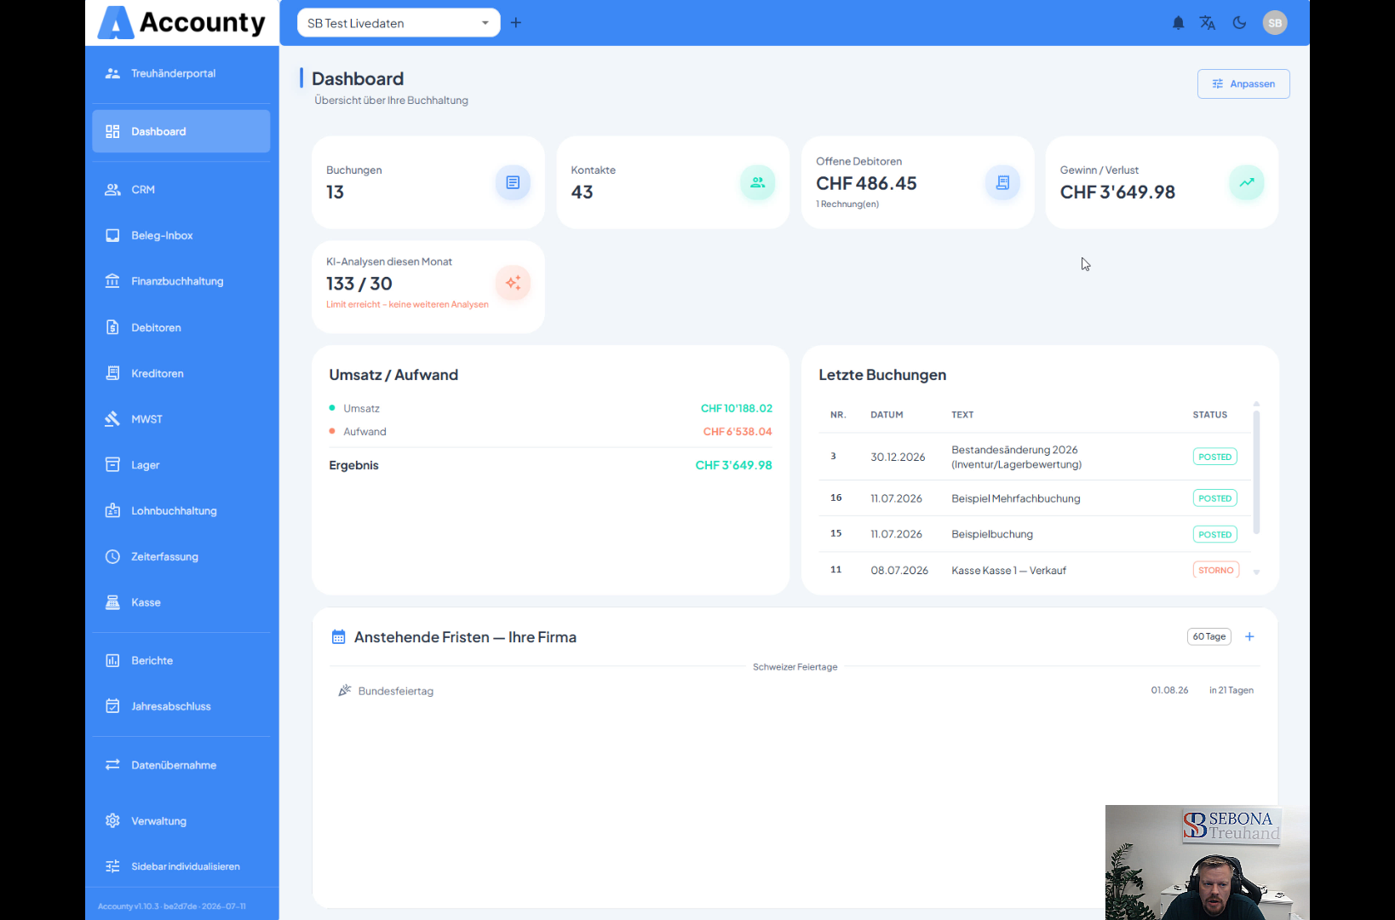
Task: Select Dashboard in the sidebar
Action: tap(181, 131)
